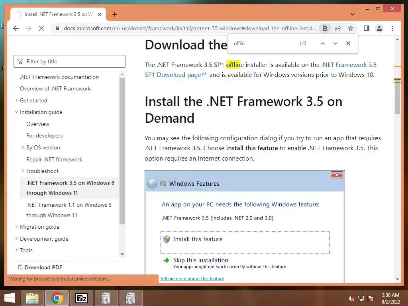Expand the Troubleshoot node

[23, 171]
